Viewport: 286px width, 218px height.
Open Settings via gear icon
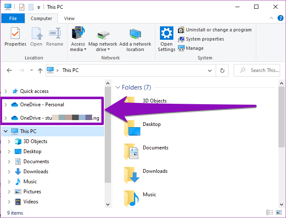[166, 39]
